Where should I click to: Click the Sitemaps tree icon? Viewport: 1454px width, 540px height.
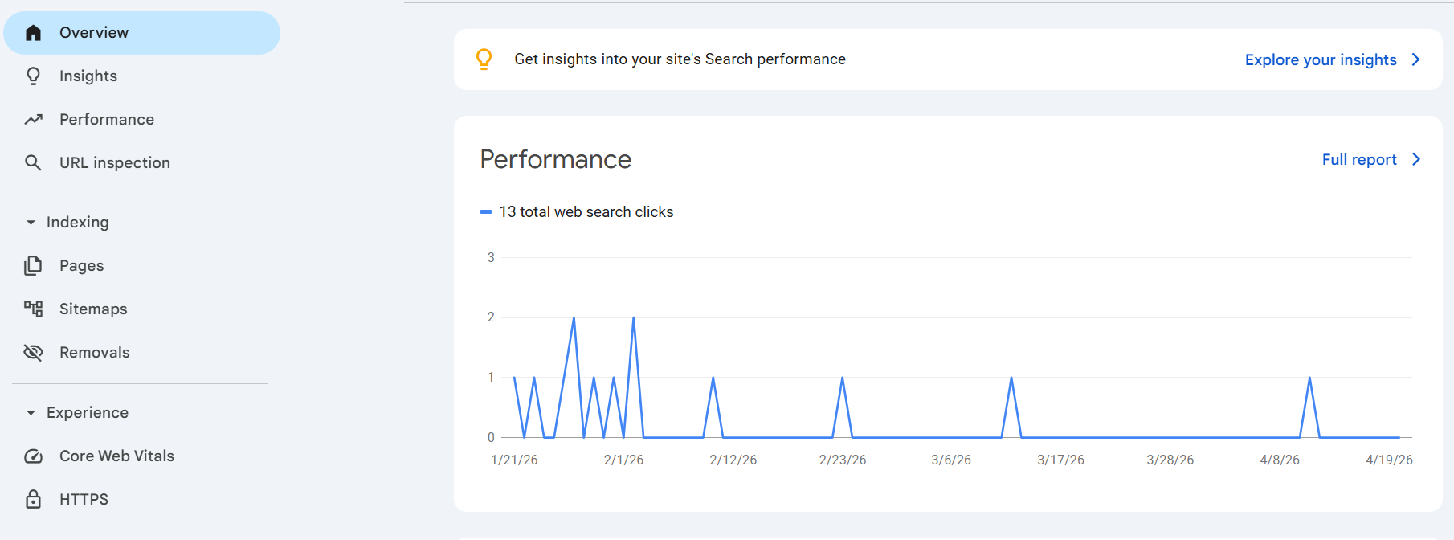click(x=33, y=309)
